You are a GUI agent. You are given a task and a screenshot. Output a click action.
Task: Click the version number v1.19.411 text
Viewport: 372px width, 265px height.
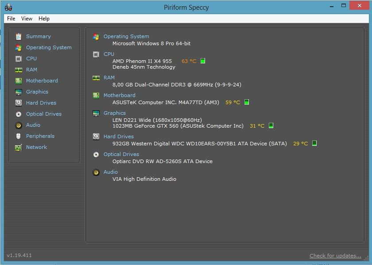(19, 255)
